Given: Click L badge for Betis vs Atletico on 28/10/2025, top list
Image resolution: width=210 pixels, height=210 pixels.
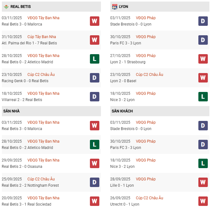Looking at the screenshot, I should tap(94, 59).
